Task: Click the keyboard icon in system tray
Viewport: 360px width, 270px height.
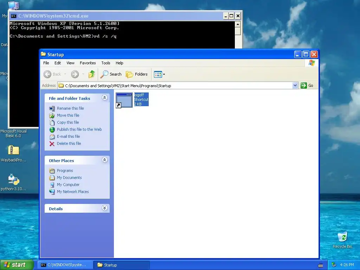Action: 321,265
